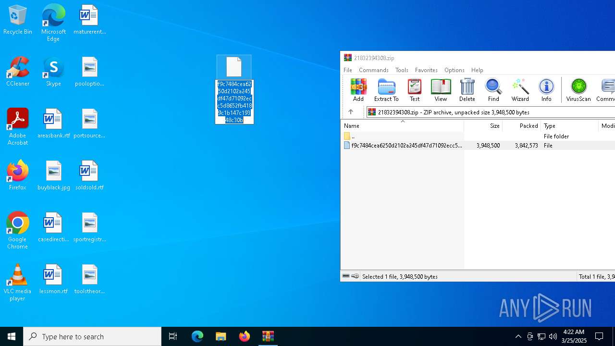Select the portsource image file icon
The width and height of the screenshot is (615, 346).
pos(89,124)
